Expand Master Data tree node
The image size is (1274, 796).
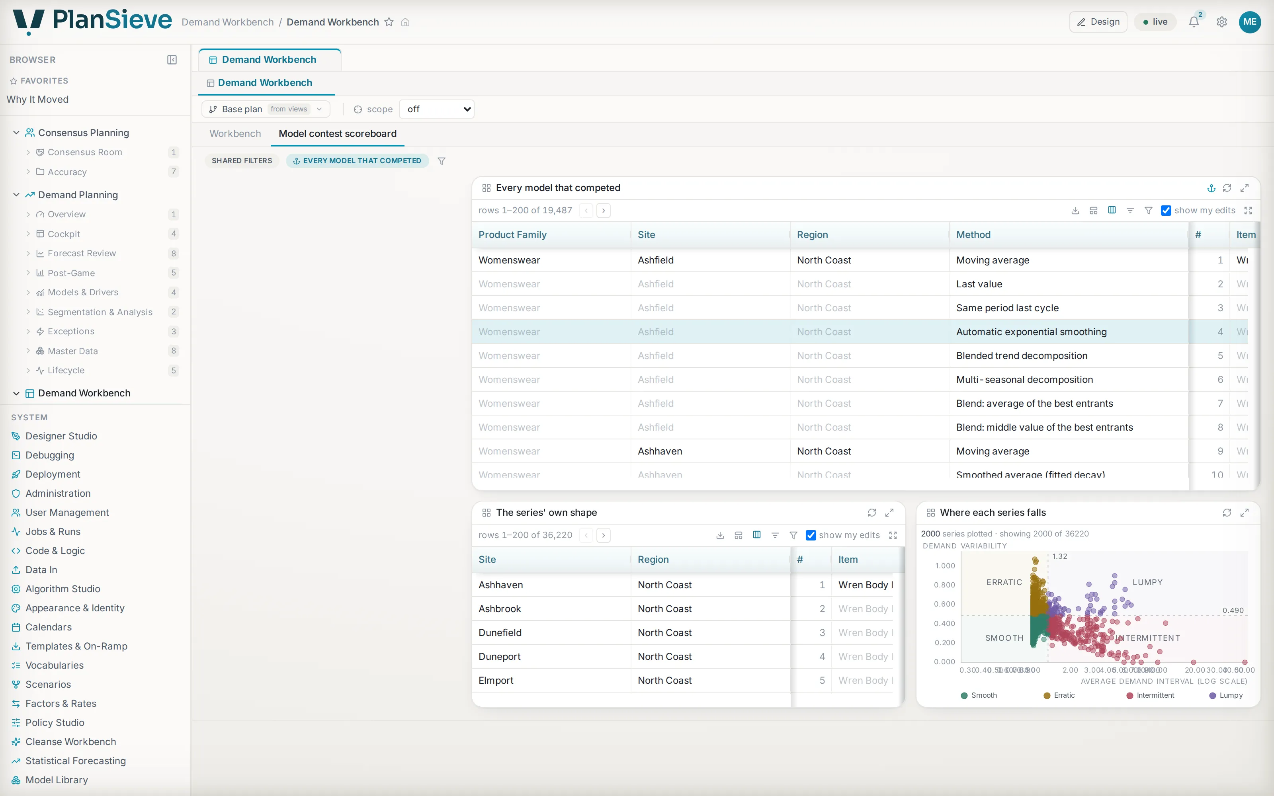click(28, 351)
